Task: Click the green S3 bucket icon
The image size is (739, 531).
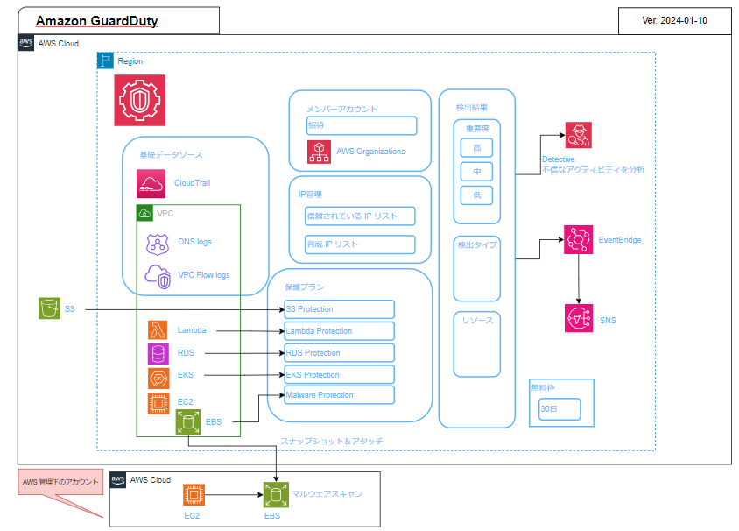Action: coord(49,308)
